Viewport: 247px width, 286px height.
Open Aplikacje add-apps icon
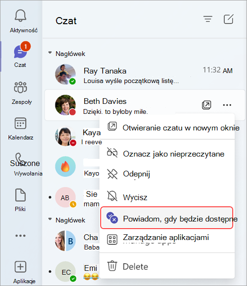pos(20,267)
